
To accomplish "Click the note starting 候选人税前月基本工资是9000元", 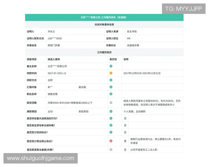I will [x=152, y=103].
